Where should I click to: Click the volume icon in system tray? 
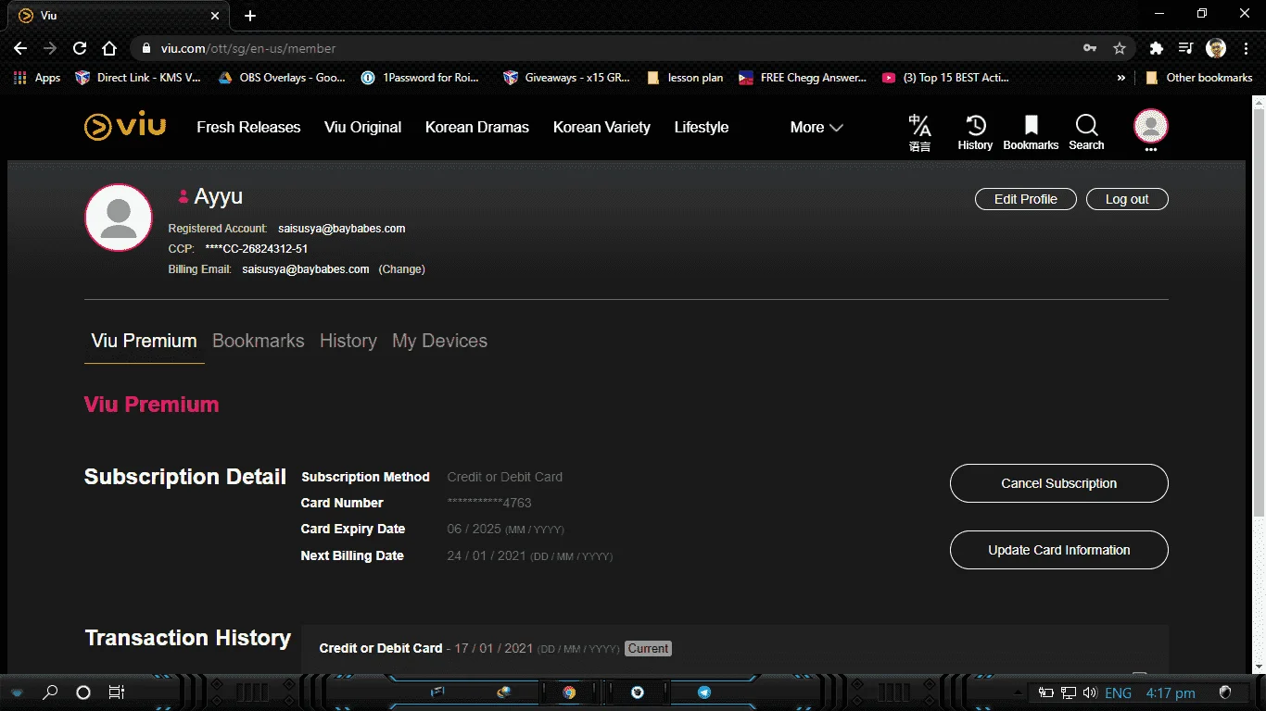[x=1090, y=692]
